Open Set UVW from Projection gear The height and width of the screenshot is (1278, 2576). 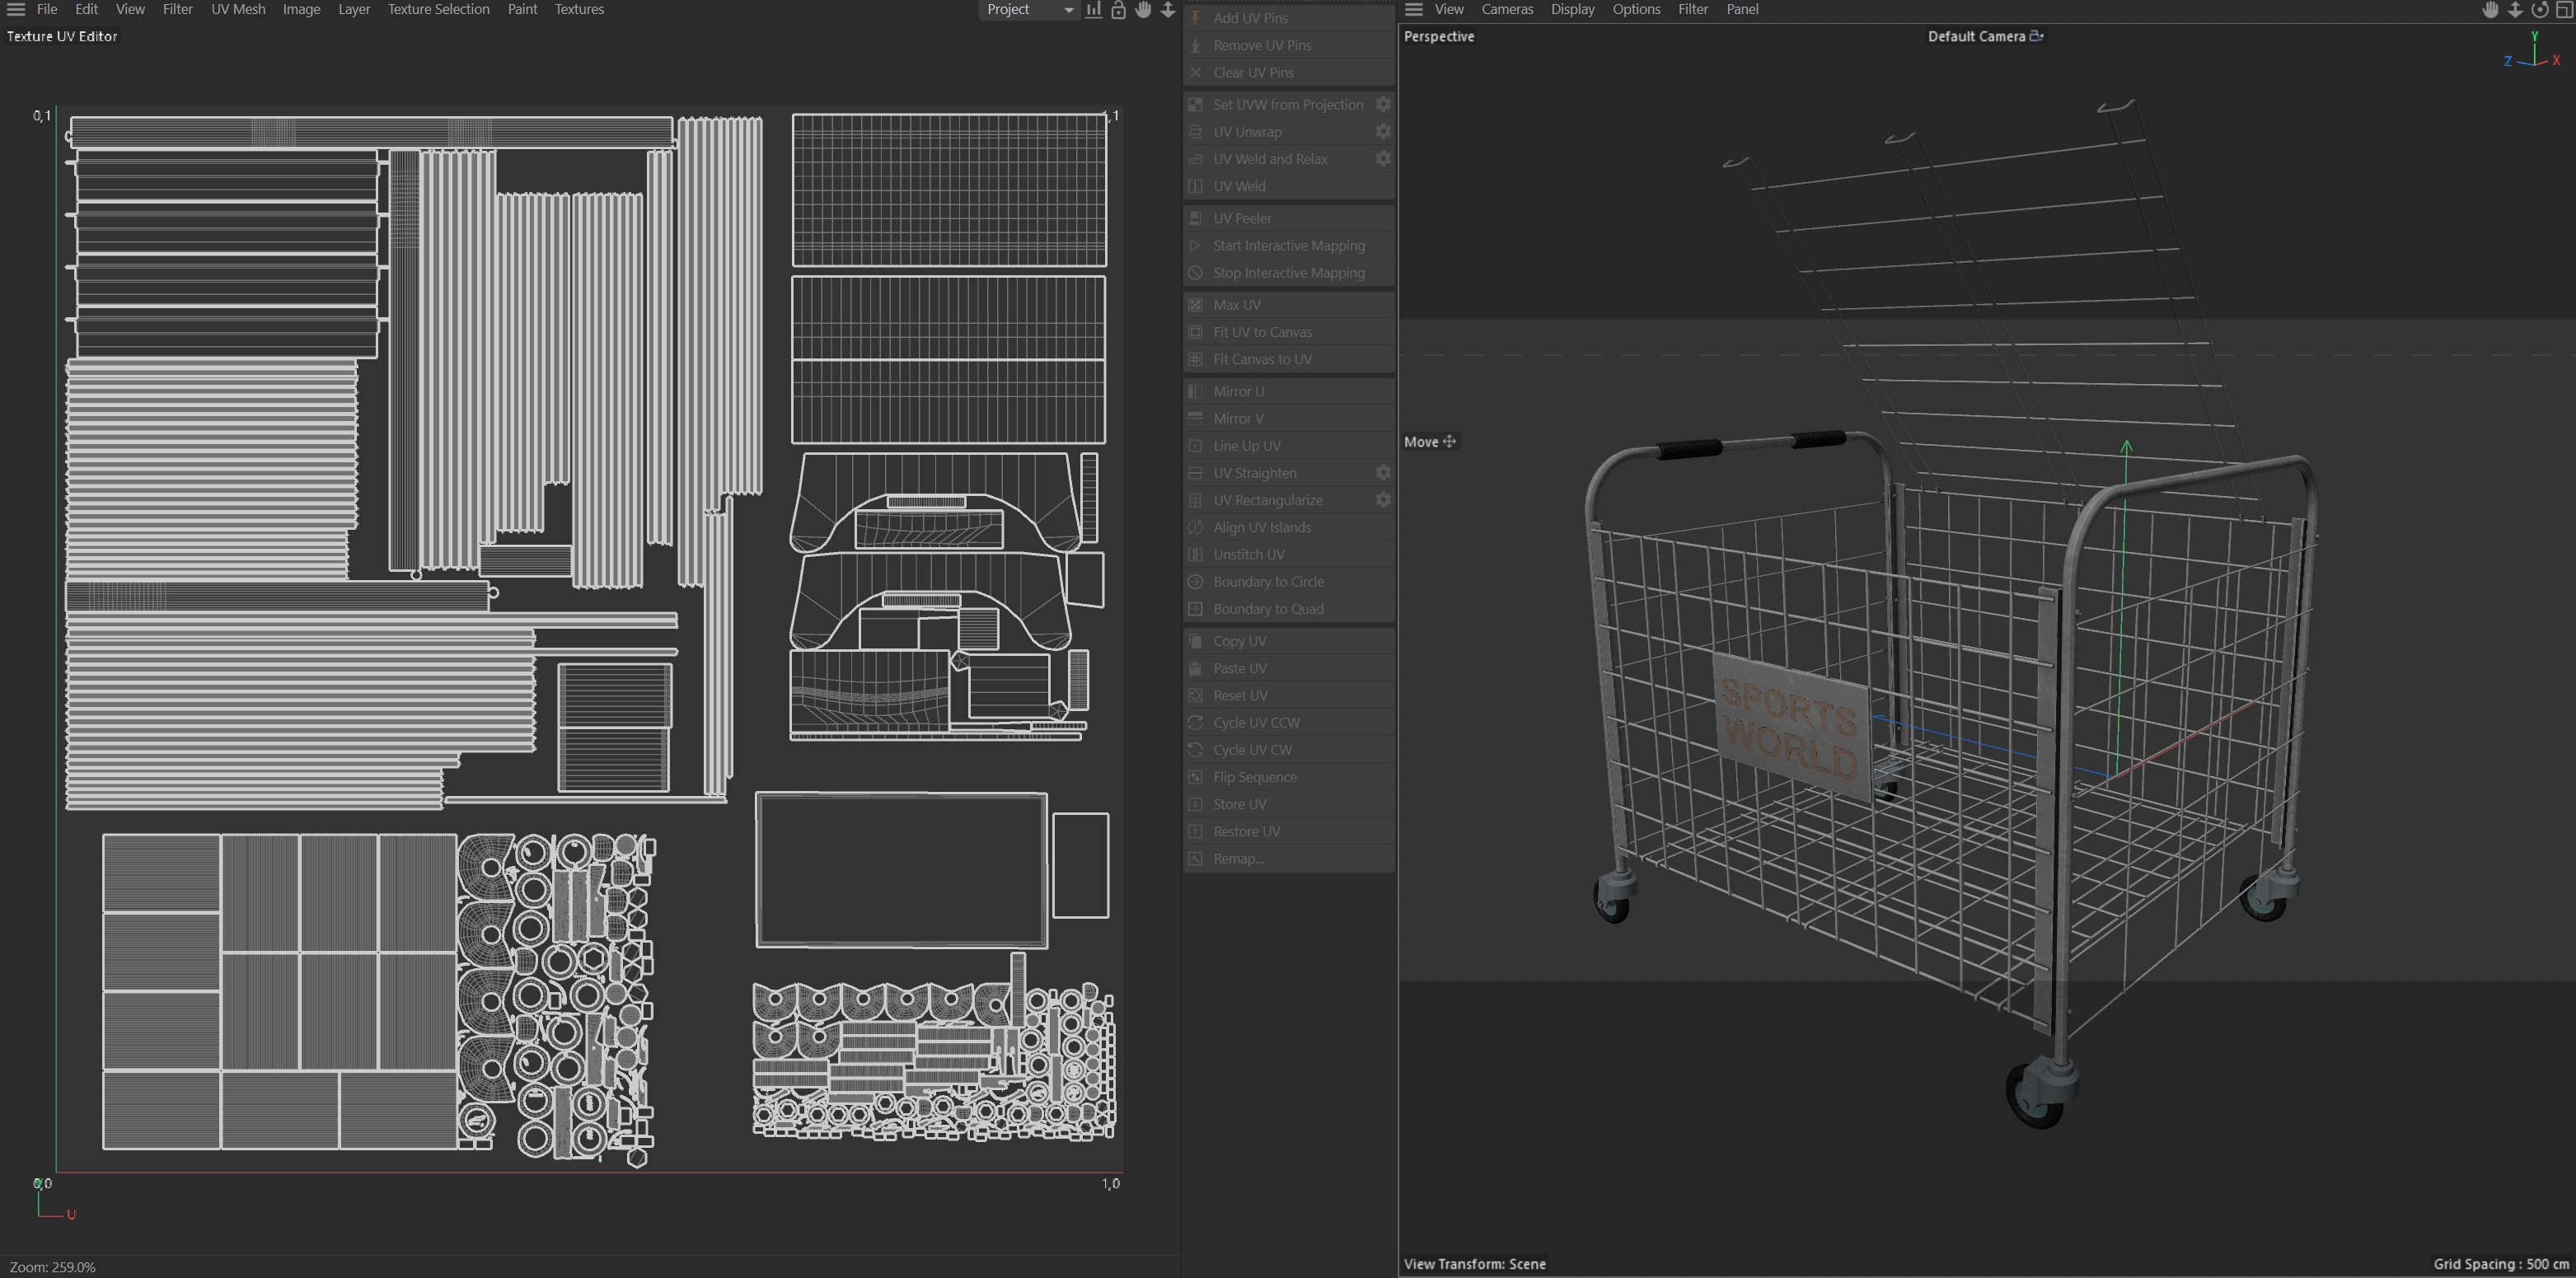coord(1382,105)
